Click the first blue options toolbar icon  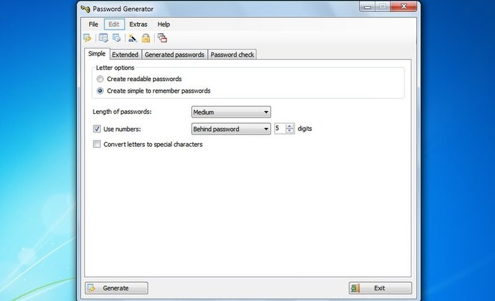[103, 38]
